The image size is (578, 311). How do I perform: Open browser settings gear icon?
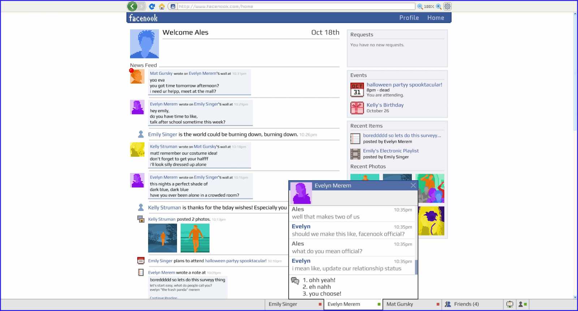(448, 6)
